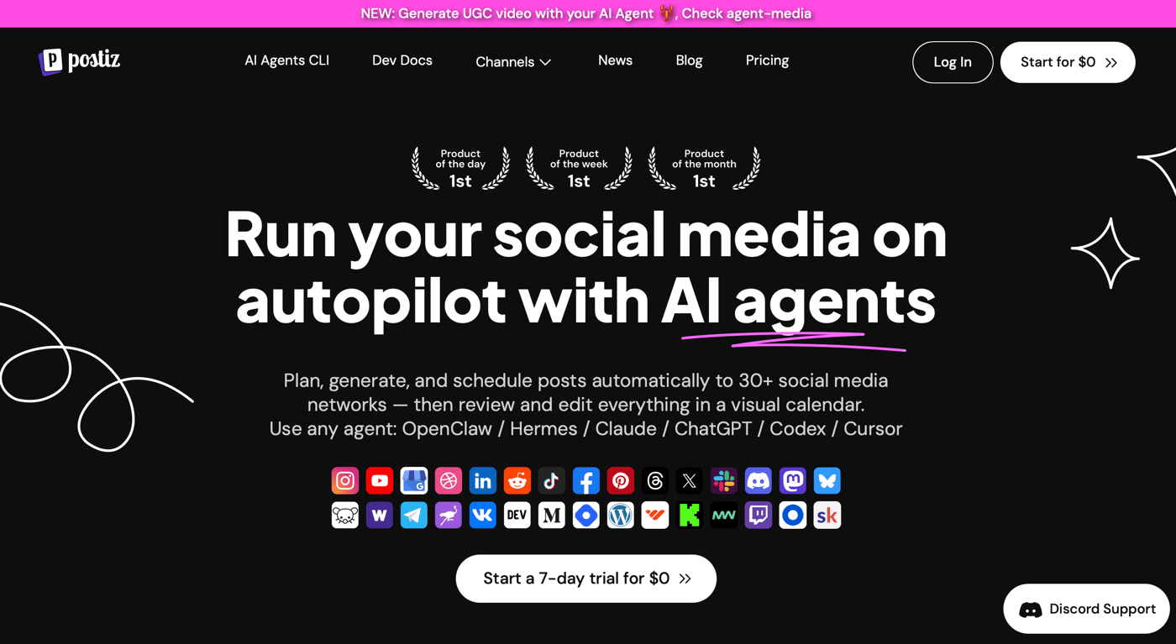
Task: Open AI Agents CLI nav item
Action: (286, 60)
